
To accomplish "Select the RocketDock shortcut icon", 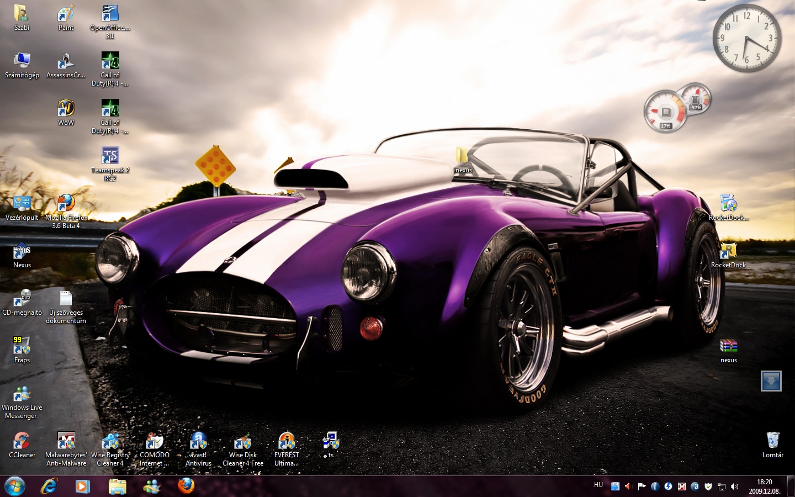I will 728,255.
